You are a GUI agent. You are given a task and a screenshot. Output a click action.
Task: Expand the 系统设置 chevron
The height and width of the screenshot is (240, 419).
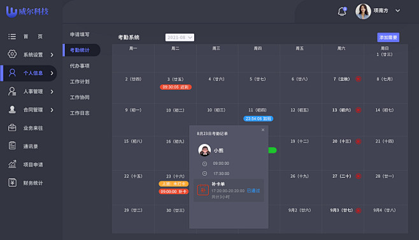[52, 55]
